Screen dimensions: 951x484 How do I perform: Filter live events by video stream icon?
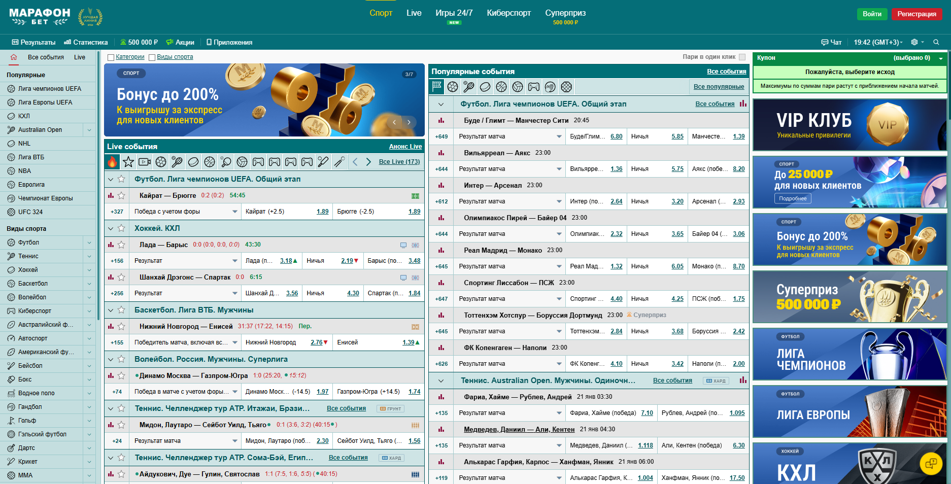tap(145, 162)
